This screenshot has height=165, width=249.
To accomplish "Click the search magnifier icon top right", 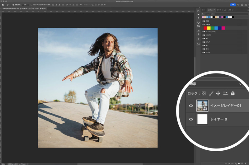I will (x=238, y=5).
